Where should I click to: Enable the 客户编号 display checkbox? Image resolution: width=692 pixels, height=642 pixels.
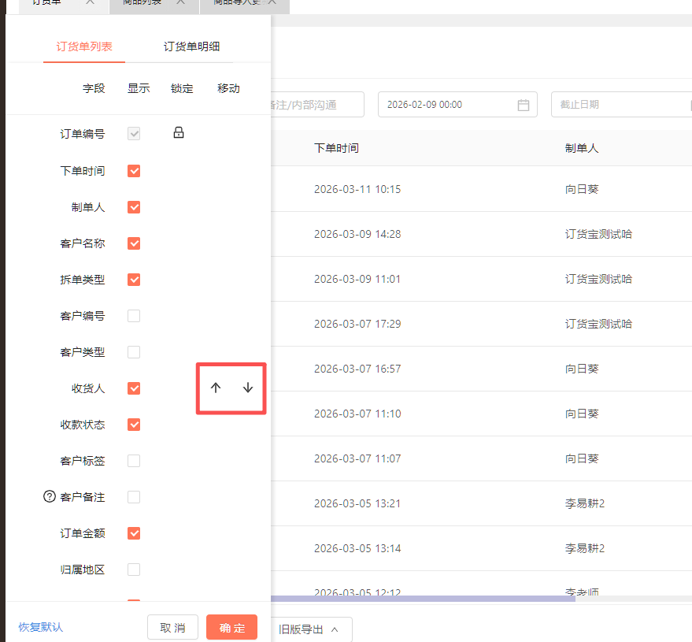tap(134, 316)
